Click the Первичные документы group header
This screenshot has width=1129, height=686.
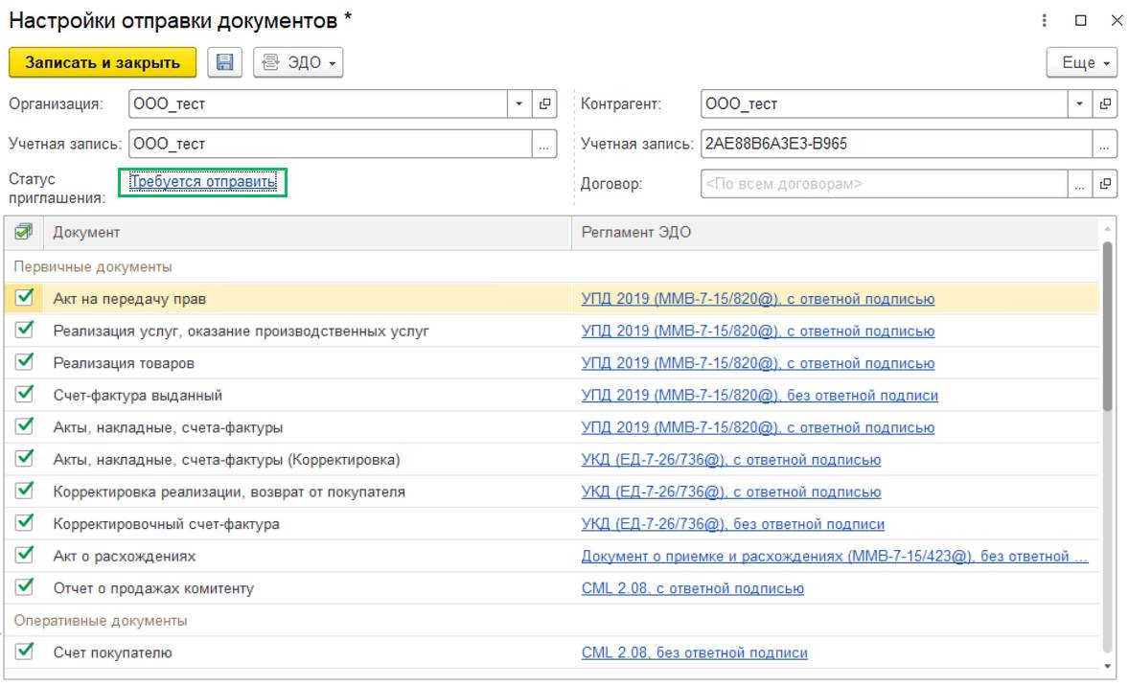click(x=93, y=266)
